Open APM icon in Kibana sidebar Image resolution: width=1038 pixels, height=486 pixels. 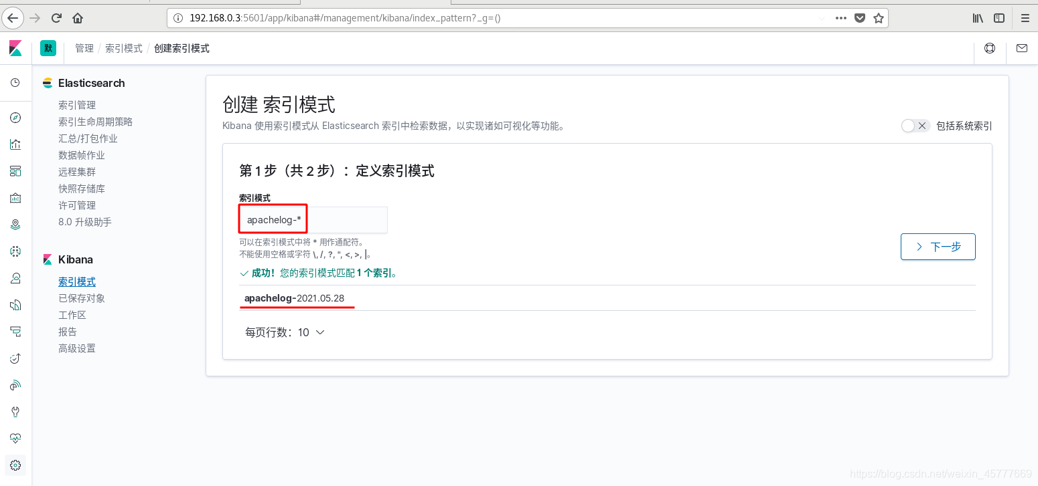tap(15, 332)
